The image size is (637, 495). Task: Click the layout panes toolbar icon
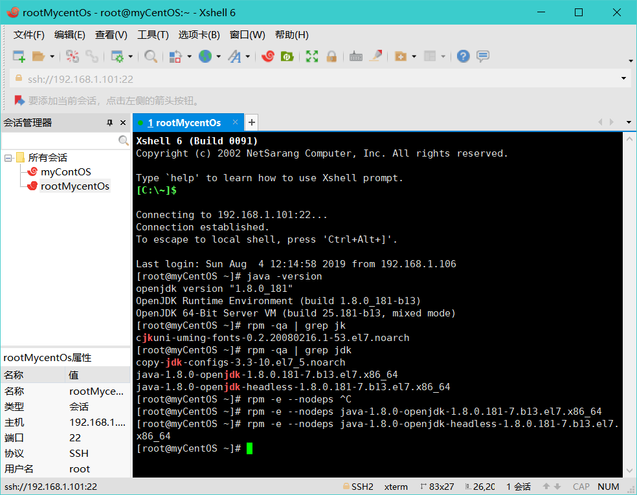coord(430,56)
